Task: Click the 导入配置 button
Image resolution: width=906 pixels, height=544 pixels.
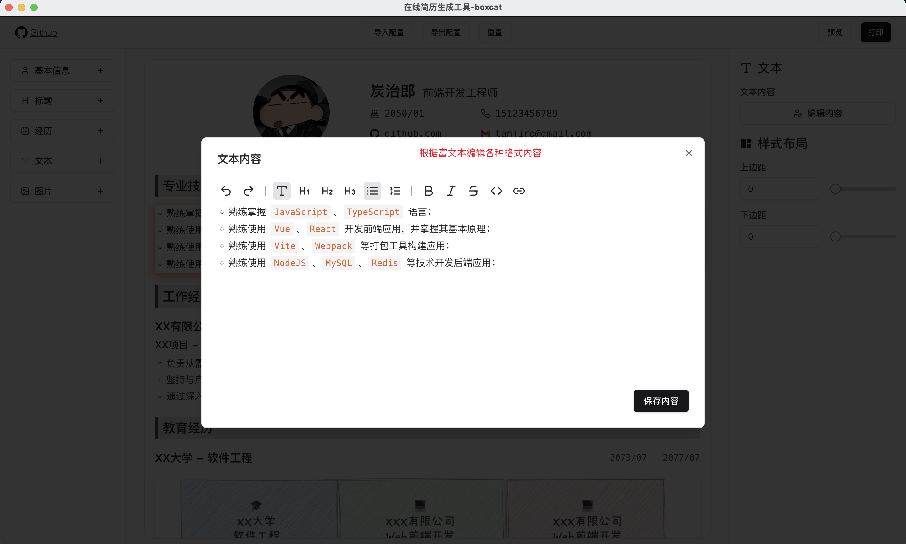Action: click(x=389, y=33)
